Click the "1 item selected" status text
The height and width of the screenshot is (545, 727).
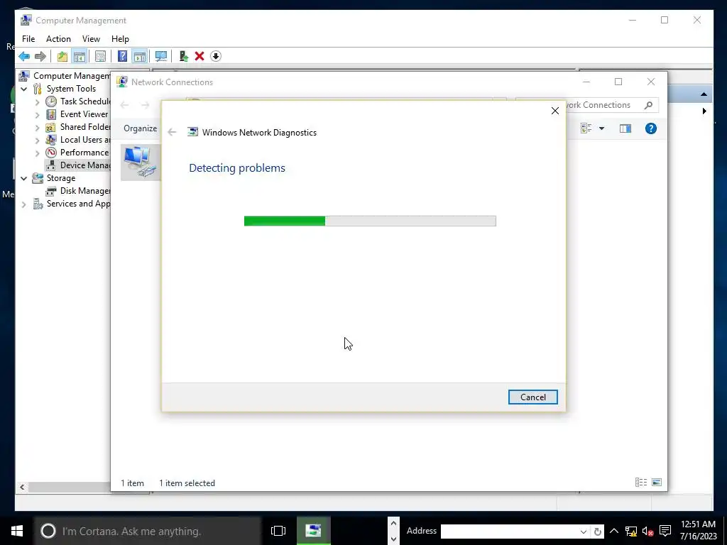click(x=187, y=483)
